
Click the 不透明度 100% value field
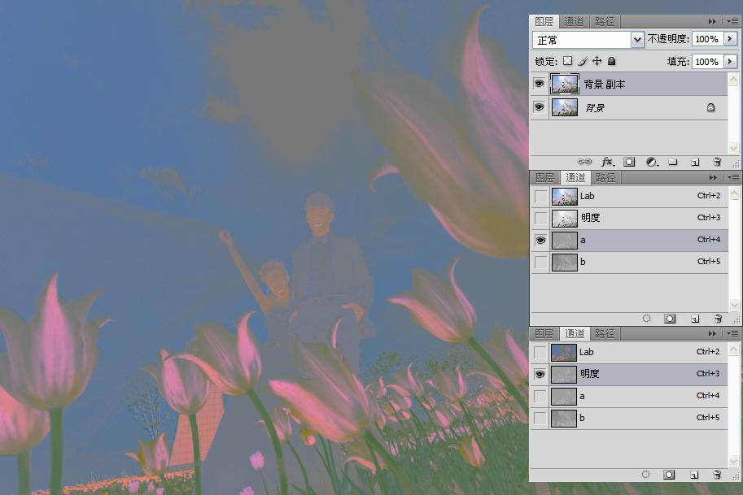[707, 39]
